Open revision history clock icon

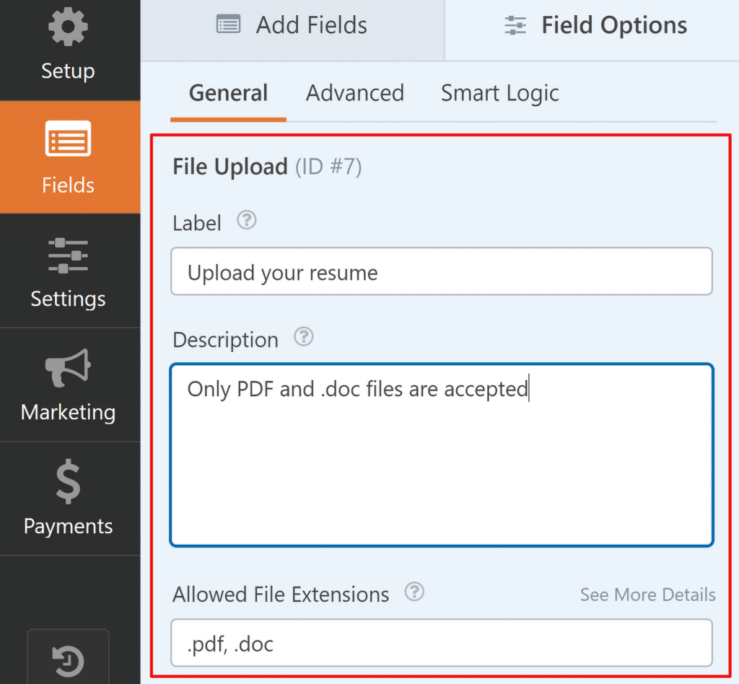click(x=69, y=660)
